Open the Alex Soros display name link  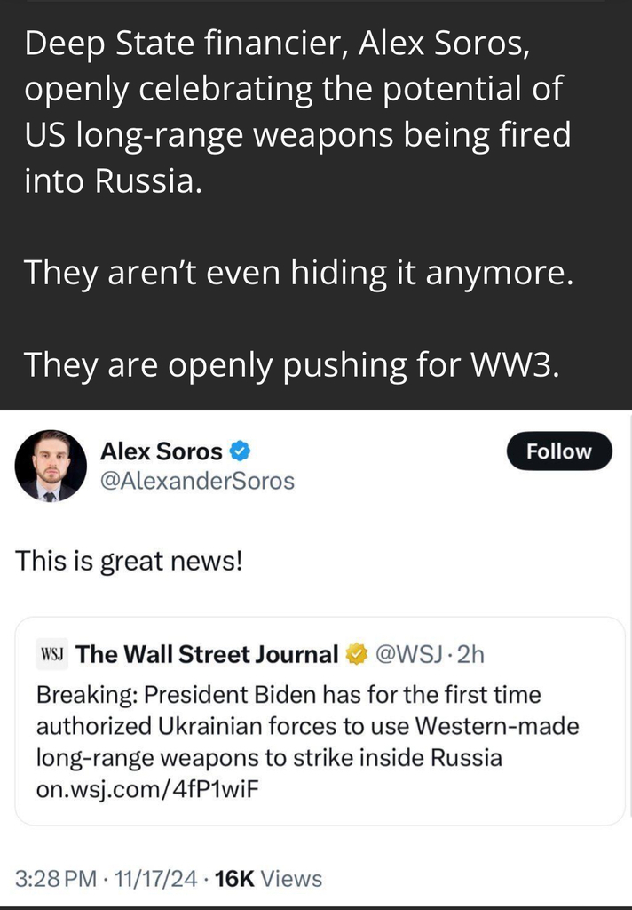click(x=161, y=451)
